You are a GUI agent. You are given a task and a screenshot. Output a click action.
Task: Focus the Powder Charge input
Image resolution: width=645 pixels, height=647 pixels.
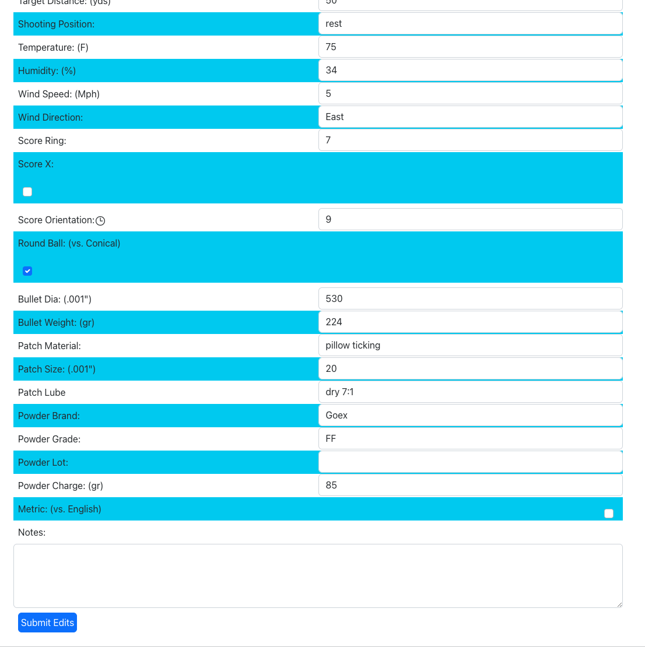point(470,486)
